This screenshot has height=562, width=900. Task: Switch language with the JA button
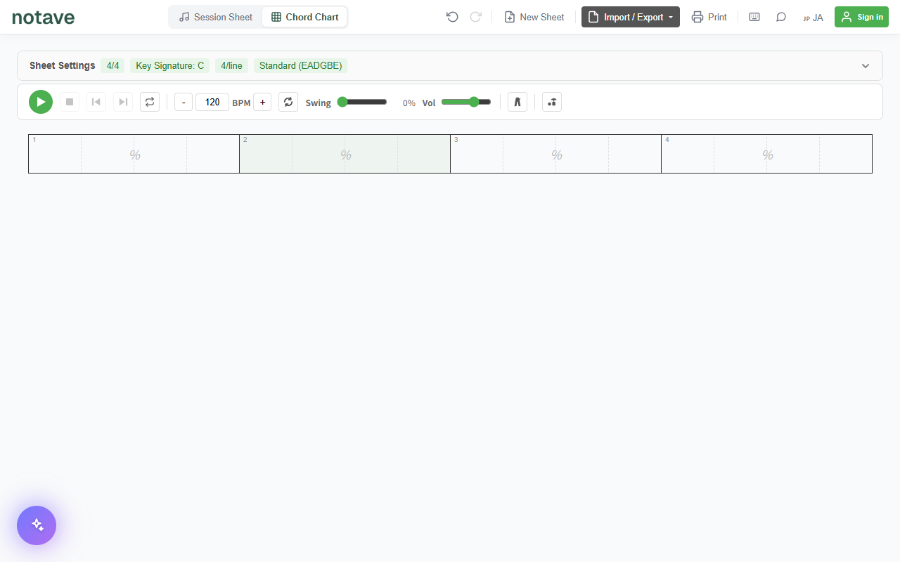pos(813,18)
